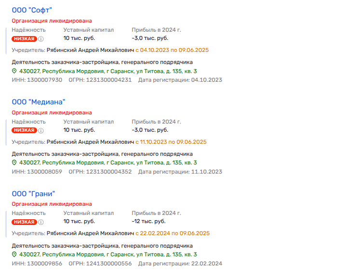The image size is (341, 276).
Task: Open the ООО "Грани" company page
Action: point(34,194)
